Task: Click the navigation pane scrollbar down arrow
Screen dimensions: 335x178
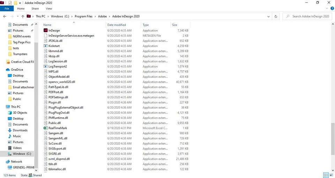Action: pyautogui.click(x=36, y=170)
